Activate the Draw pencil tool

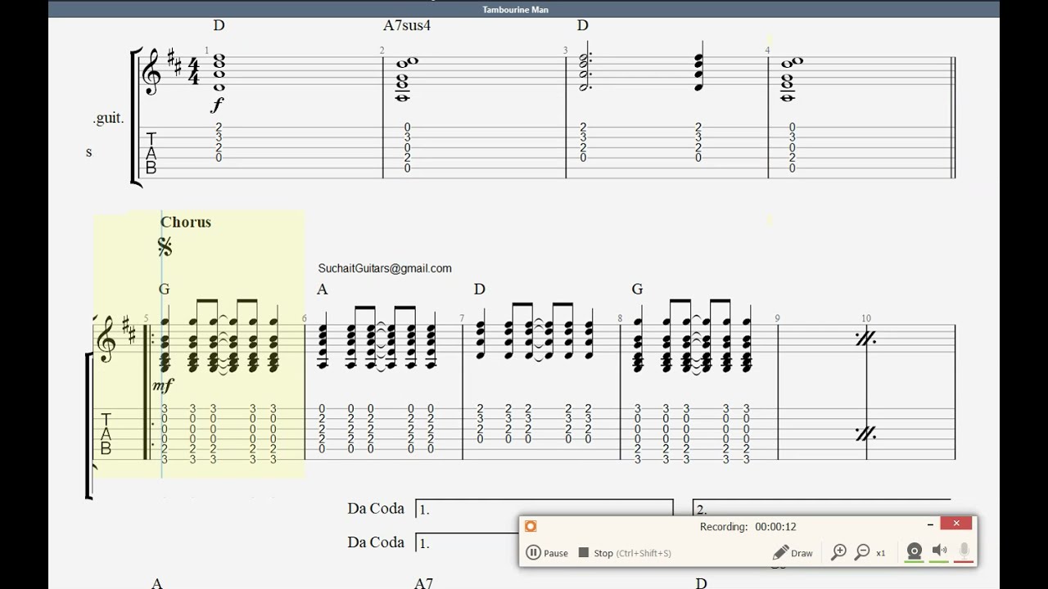(793, 553)
